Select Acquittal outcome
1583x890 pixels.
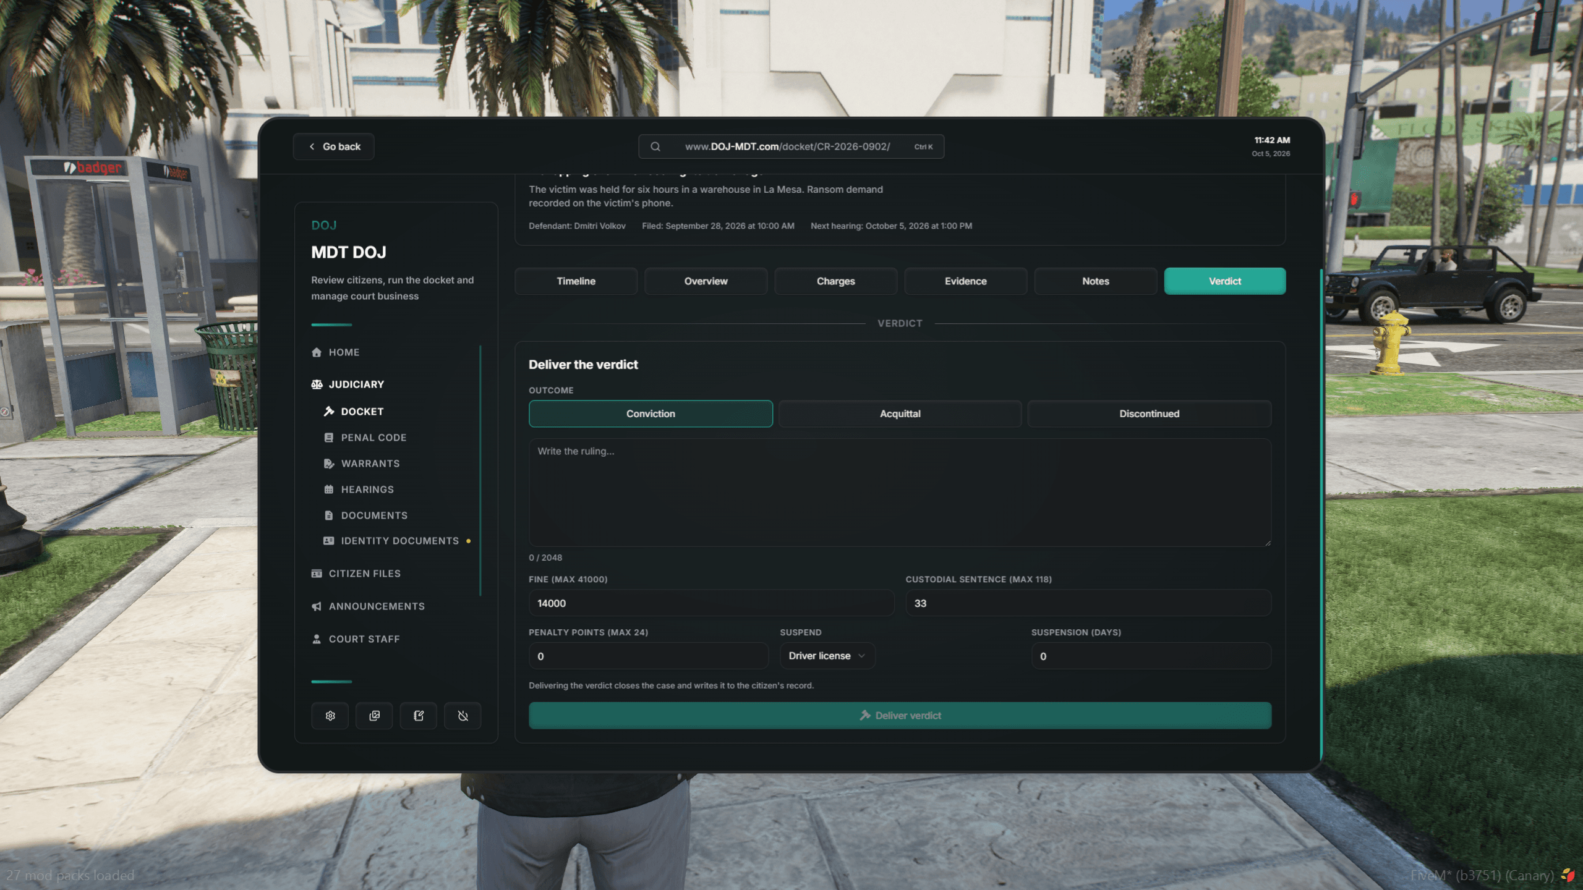(900, 413)
